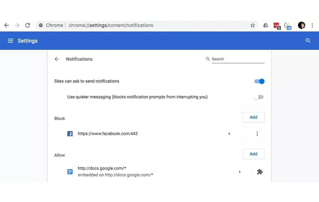Image resolution: width=319 pixels, height=202 pixels.
Task: Expand facebook.com site details arrow
Action: pyautogui.click(x=229, y=134)
